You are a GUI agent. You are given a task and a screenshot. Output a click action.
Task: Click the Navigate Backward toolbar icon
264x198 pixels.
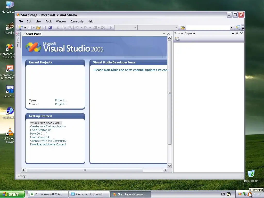pyautogui.click(x=95, y=27)
